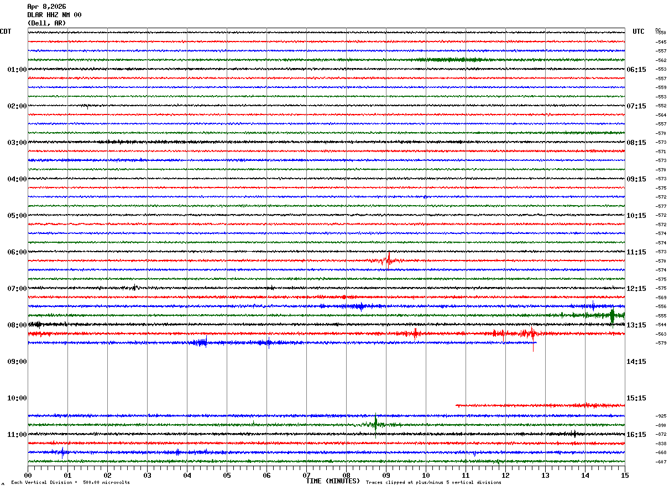
Task: Select the 11:00 CDT time label
Action: [x=17, y=435]
